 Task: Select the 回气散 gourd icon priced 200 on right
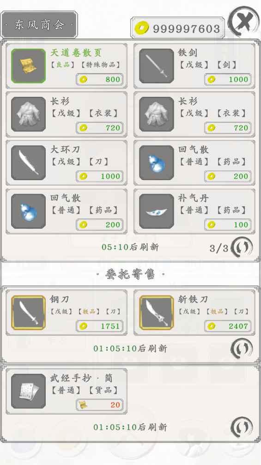(157, 163)
